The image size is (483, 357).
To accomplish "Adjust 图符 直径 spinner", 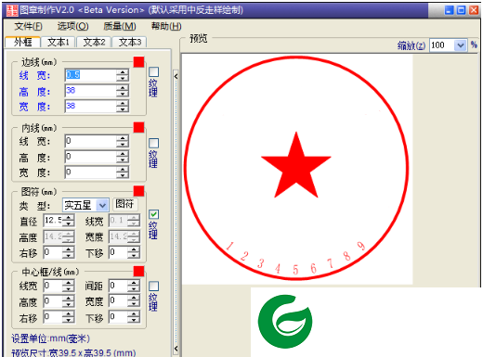I will (68, 221).
